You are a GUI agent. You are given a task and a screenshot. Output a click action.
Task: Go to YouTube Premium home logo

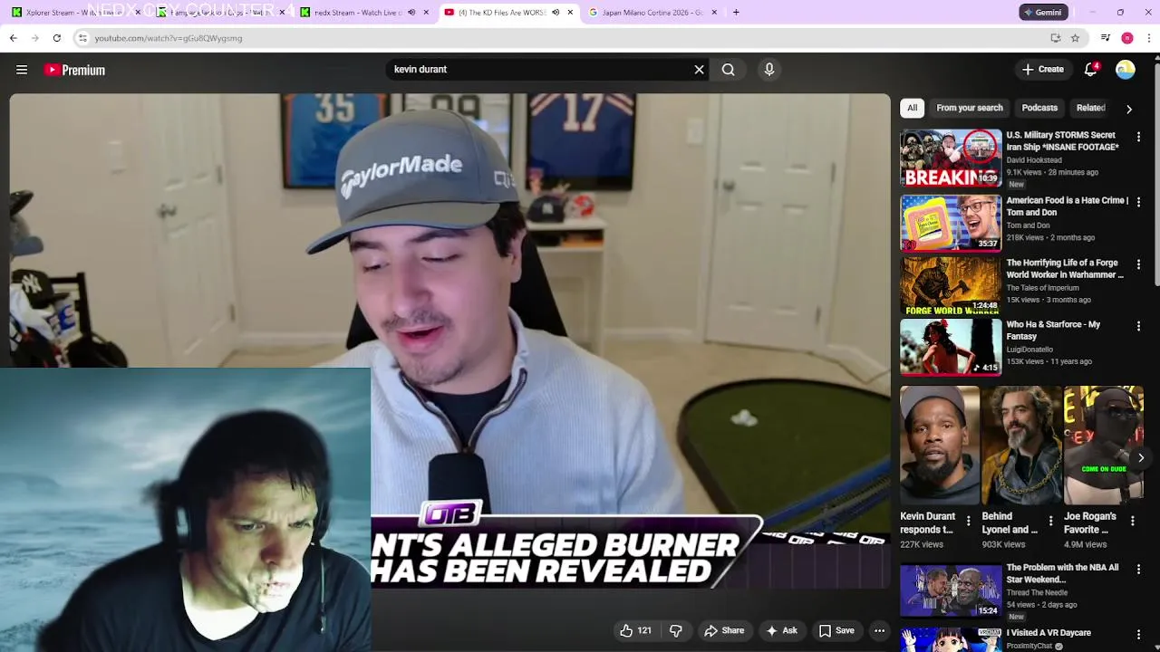(x=74, y=70)
